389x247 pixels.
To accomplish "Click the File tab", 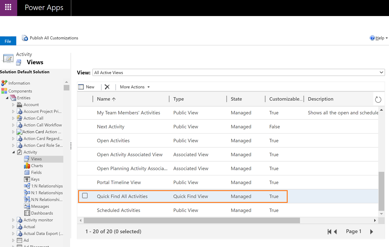I will coord(8,41).
